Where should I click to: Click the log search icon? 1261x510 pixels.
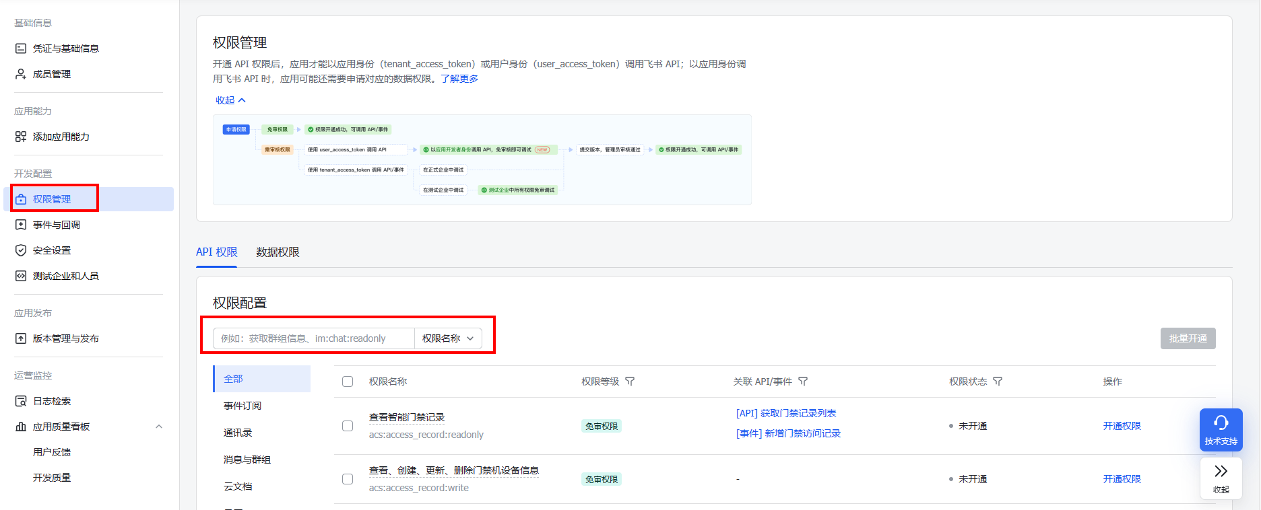21,401
